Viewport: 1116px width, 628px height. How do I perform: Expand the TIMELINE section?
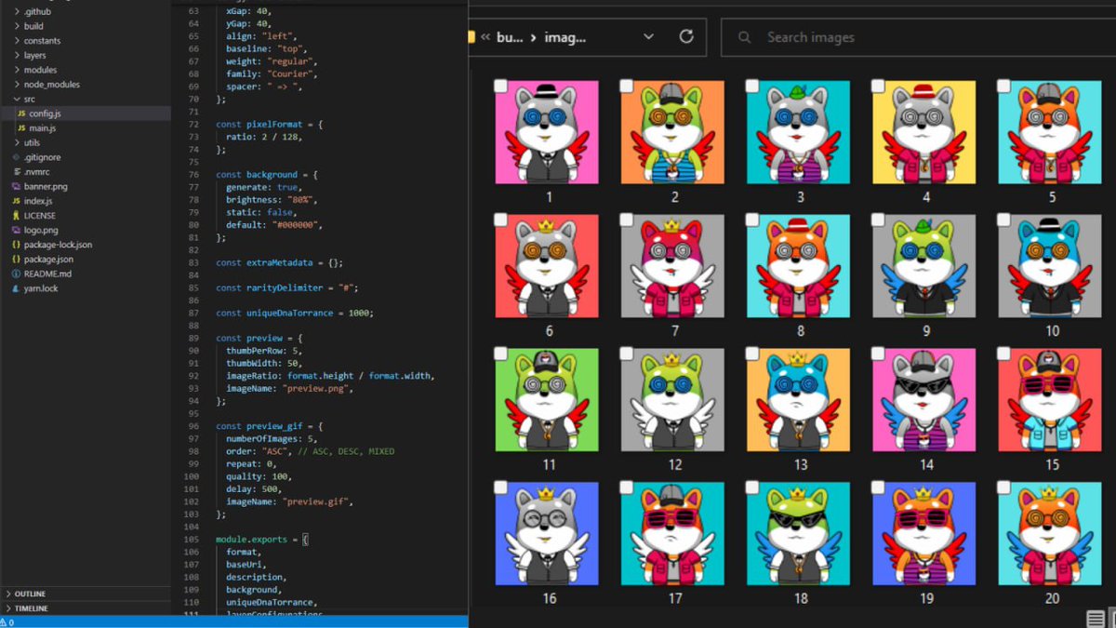pyautogui.click(x=8, y=608)
